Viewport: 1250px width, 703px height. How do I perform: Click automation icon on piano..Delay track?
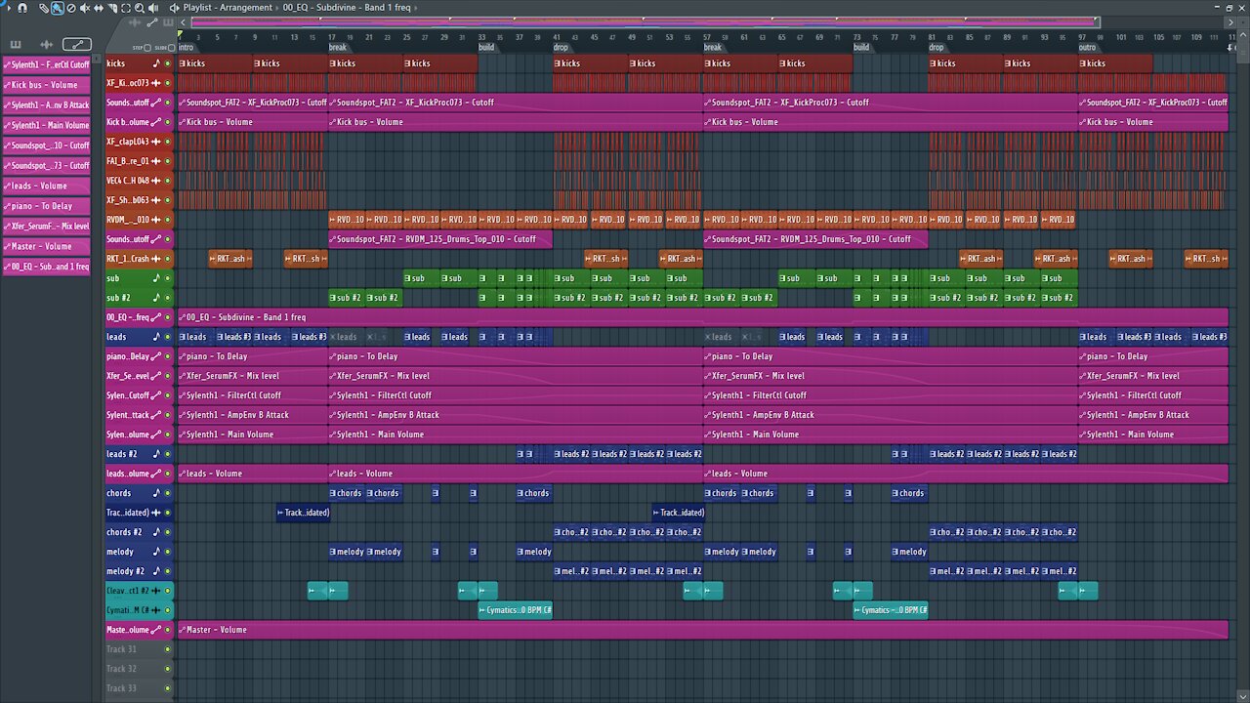(156, 356)
